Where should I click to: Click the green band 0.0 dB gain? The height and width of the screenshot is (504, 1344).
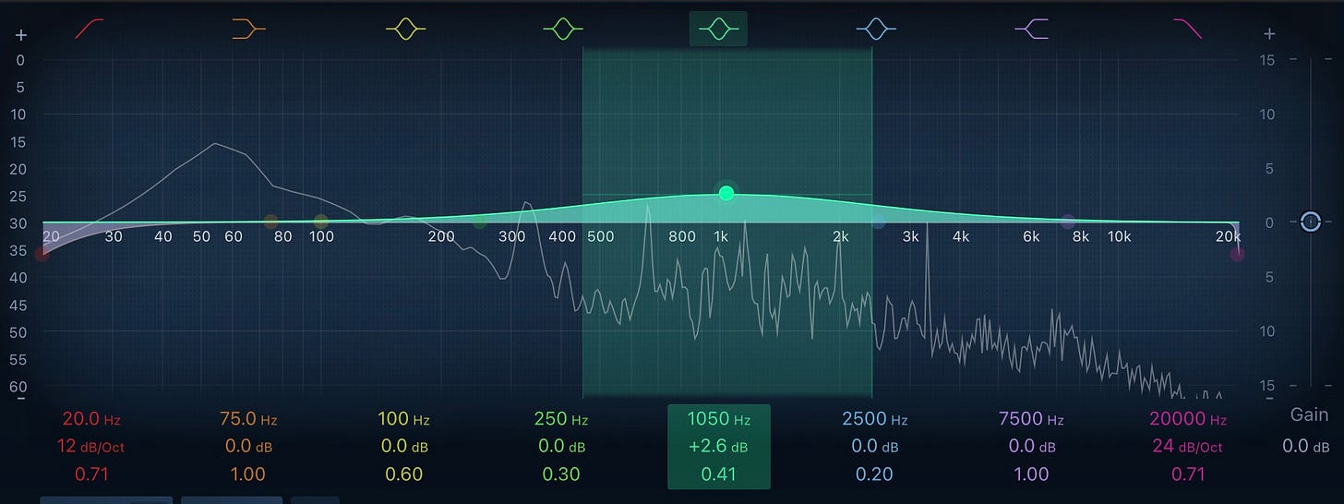click(561, 447)
